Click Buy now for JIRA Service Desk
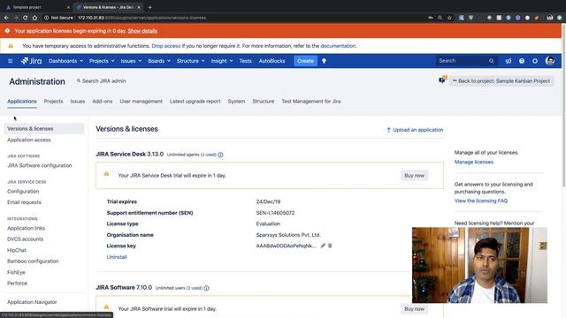Image resolution: width=566 pixels, height=318 pixels. (415, 176)
